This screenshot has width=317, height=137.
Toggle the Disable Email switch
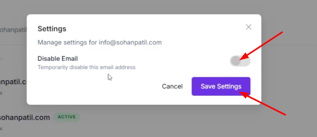pos(240,61)
